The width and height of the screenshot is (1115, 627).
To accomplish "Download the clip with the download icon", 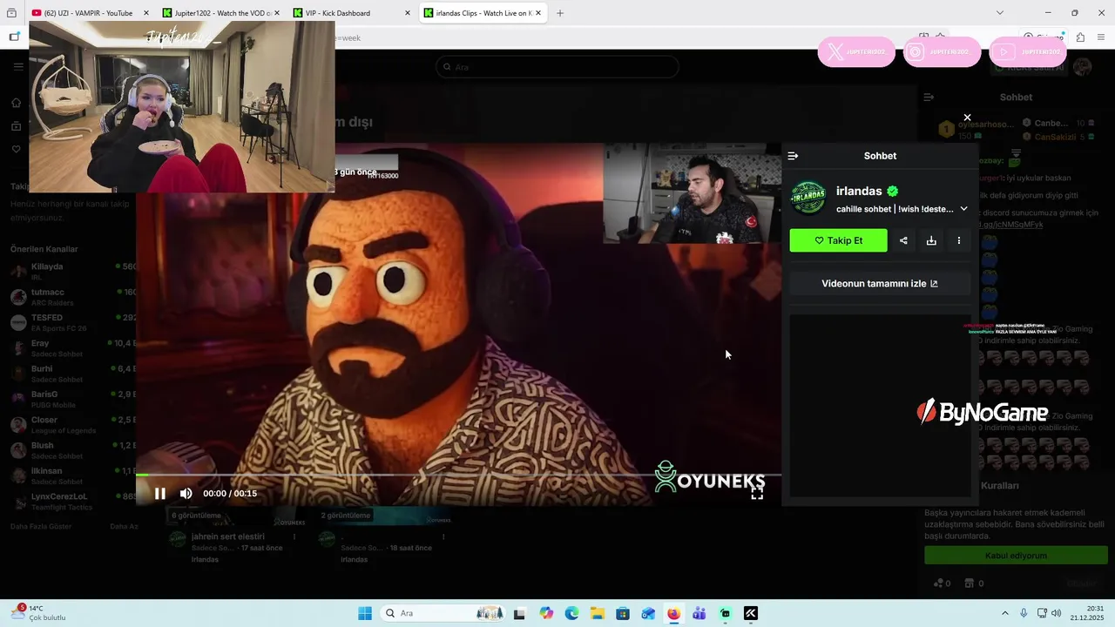I will pyautogui.click(x=931, y=240).
